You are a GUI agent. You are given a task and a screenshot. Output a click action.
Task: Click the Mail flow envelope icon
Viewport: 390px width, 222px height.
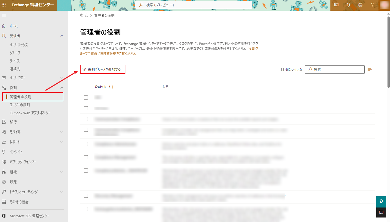coord(4,78)
